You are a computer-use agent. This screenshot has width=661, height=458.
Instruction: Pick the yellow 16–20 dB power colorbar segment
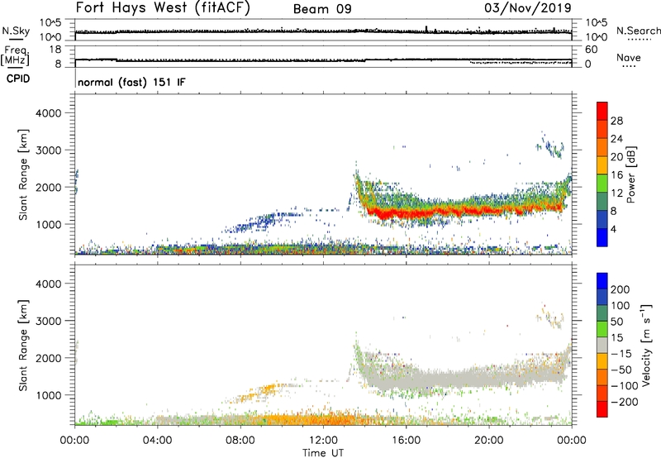pyautogui.click(x=602, y=165)
